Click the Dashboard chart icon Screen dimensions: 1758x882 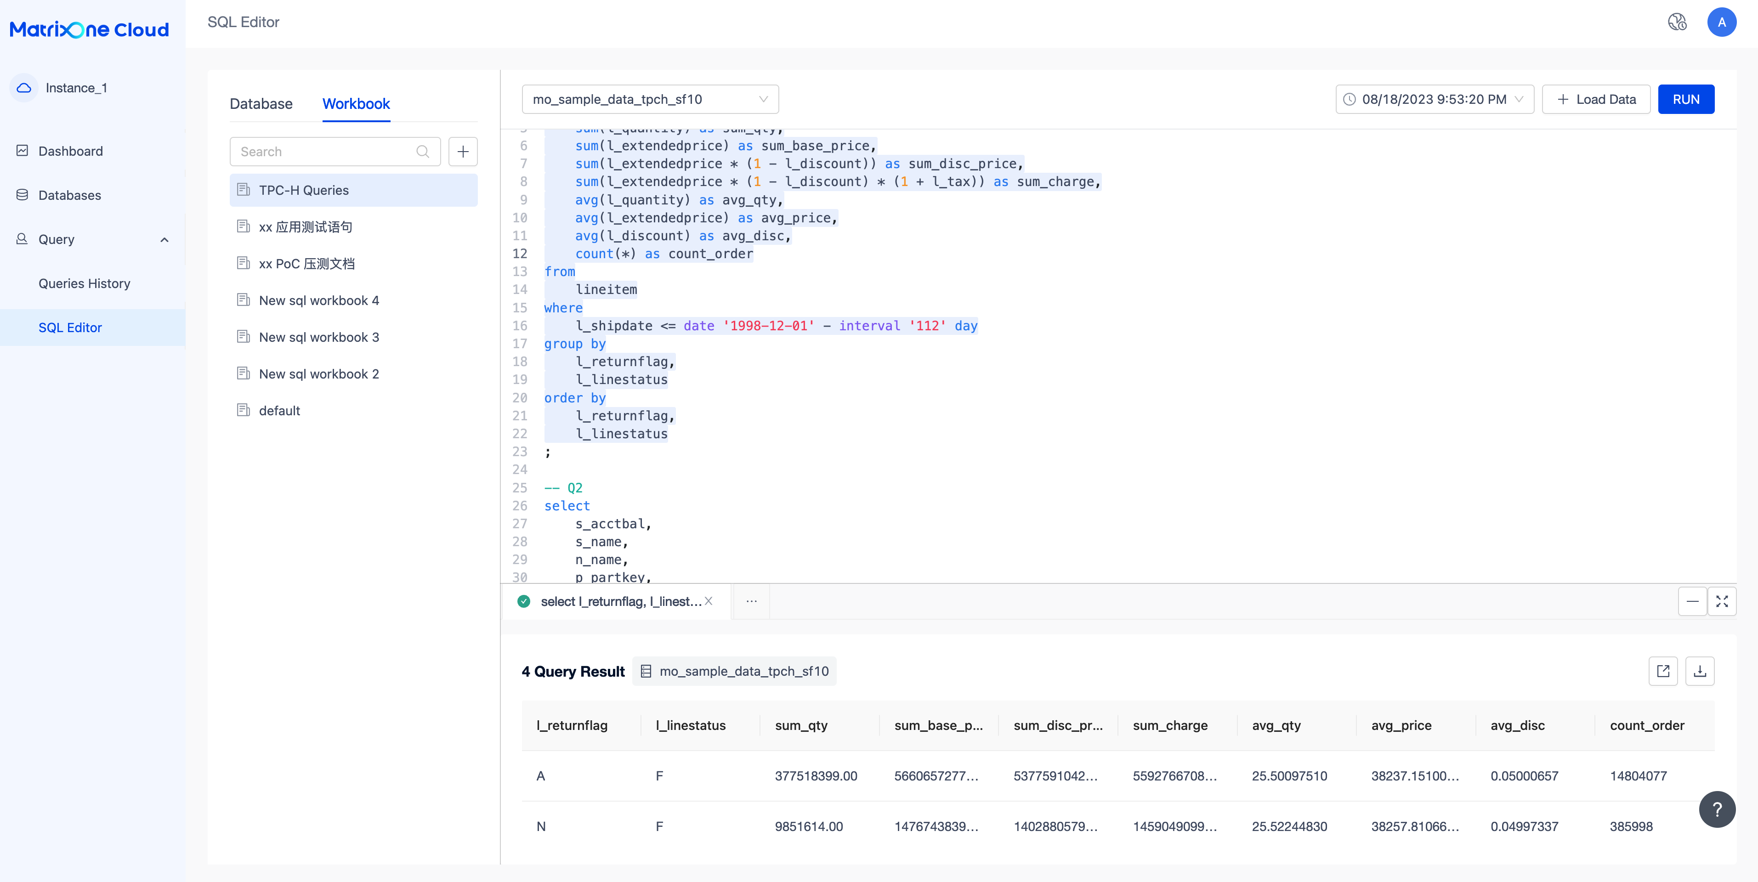[23, 151]
